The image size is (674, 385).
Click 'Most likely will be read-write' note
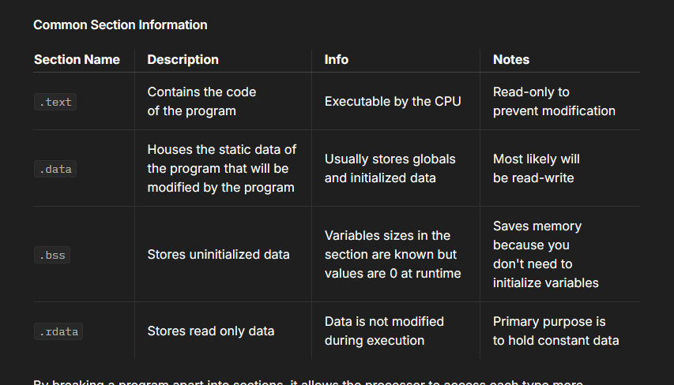537,168
